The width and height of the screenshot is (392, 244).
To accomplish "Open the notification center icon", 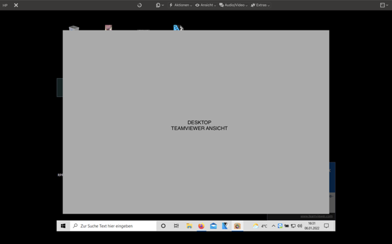I will pos(326,226).
